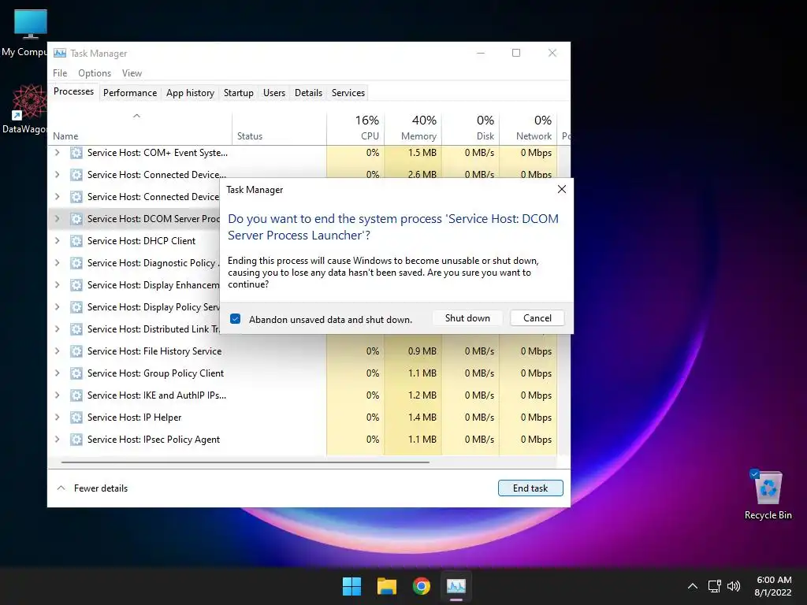Cancel ending the system process

pyautogui.click(x=537, y=318)
